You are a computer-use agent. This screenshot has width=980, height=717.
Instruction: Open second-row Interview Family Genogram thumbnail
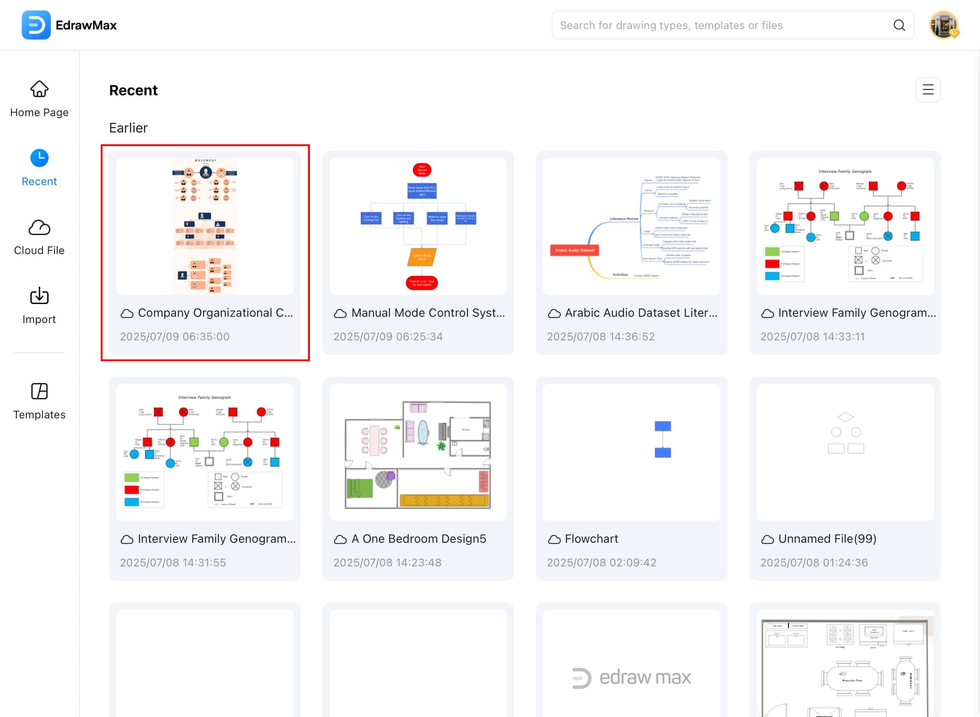(x=205, y=452)
